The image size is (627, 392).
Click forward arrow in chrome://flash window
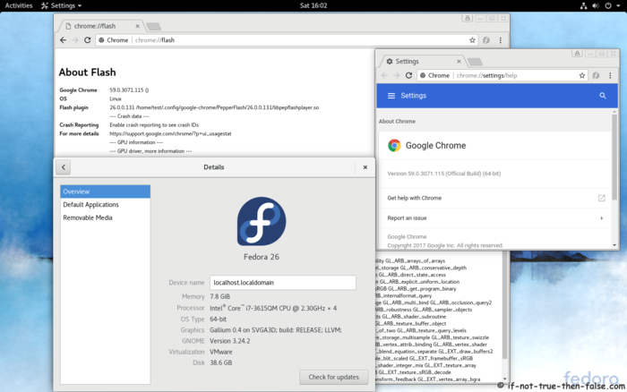pos(75,40)
